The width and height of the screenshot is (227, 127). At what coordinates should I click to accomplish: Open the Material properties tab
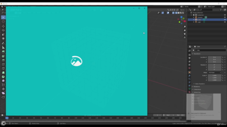(x=189, y=92)
